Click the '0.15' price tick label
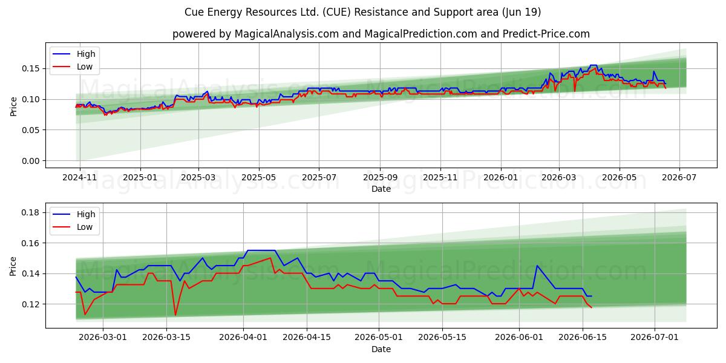726x363 pixels. [x=32, y=68]
